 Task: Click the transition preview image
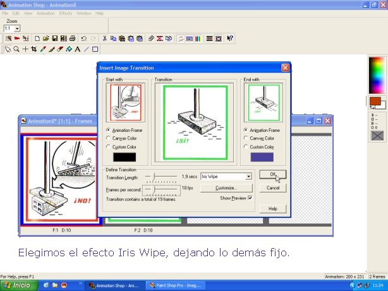pos(195,123)
